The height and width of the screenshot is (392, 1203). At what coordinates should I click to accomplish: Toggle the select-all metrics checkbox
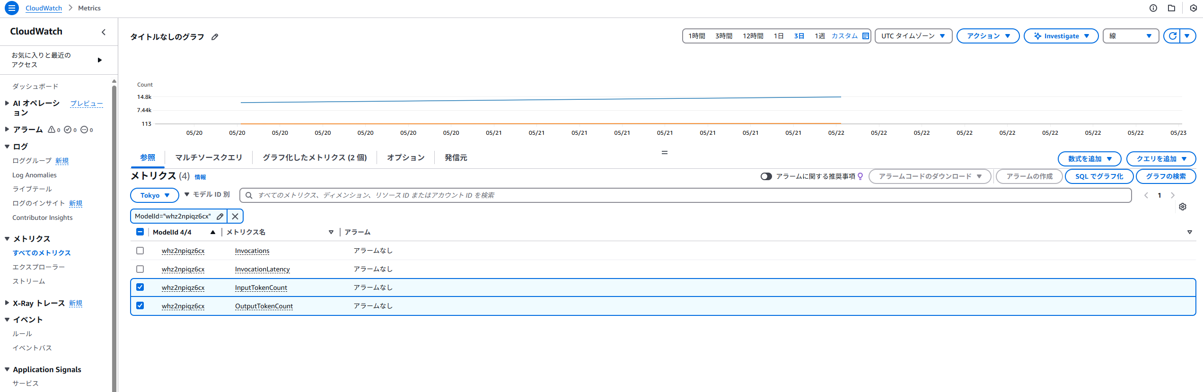[140, 232]
